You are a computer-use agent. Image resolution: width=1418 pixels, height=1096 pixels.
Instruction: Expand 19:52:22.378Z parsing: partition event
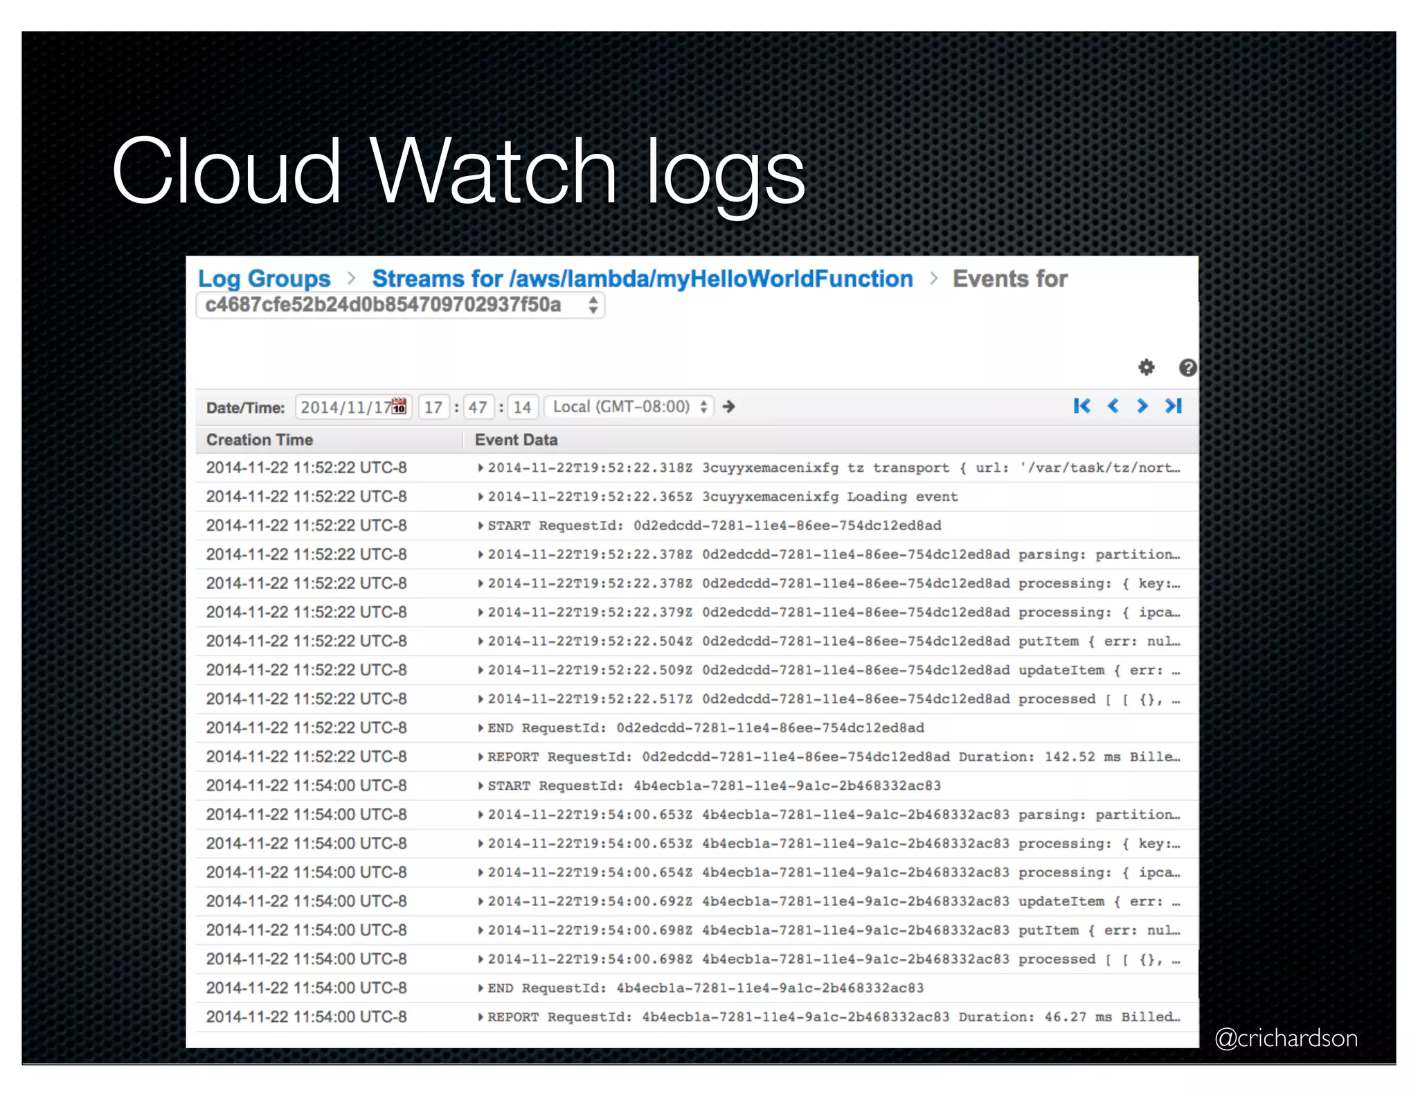[481, 554]
